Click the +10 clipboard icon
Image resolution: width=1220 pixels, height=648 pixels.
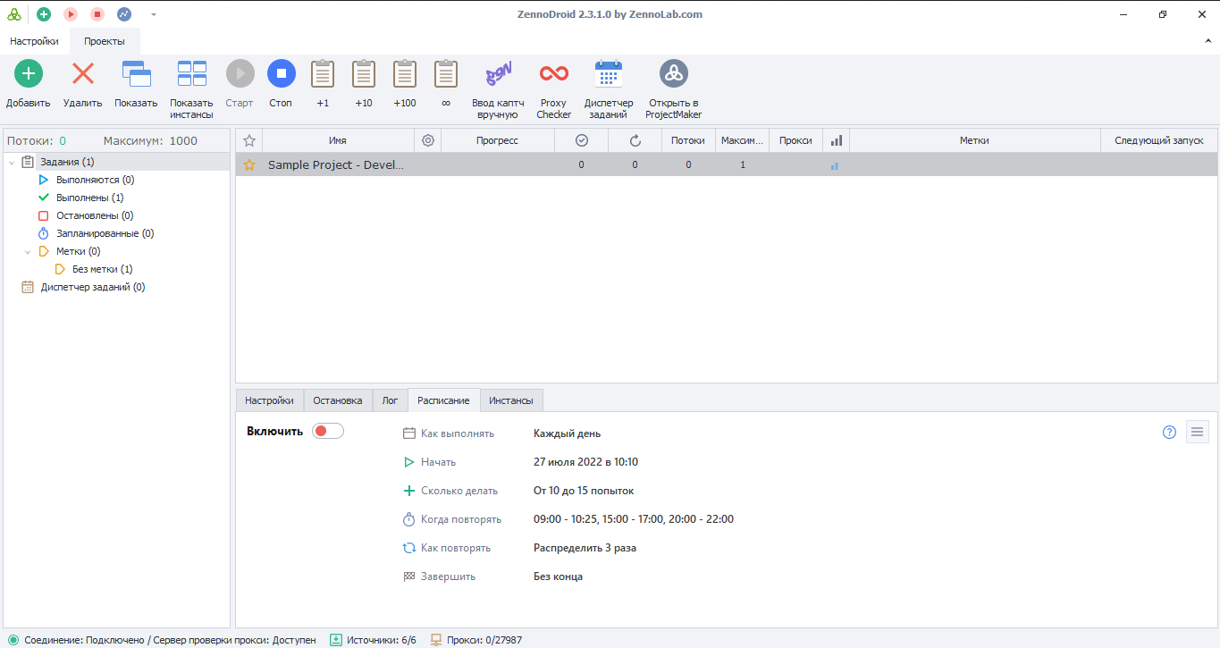(364, 73)
